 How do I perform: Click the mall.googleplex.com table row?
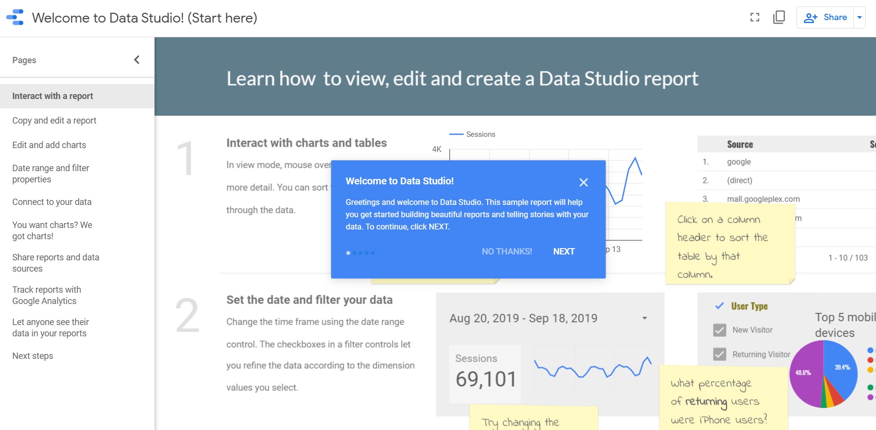[787, 199]
